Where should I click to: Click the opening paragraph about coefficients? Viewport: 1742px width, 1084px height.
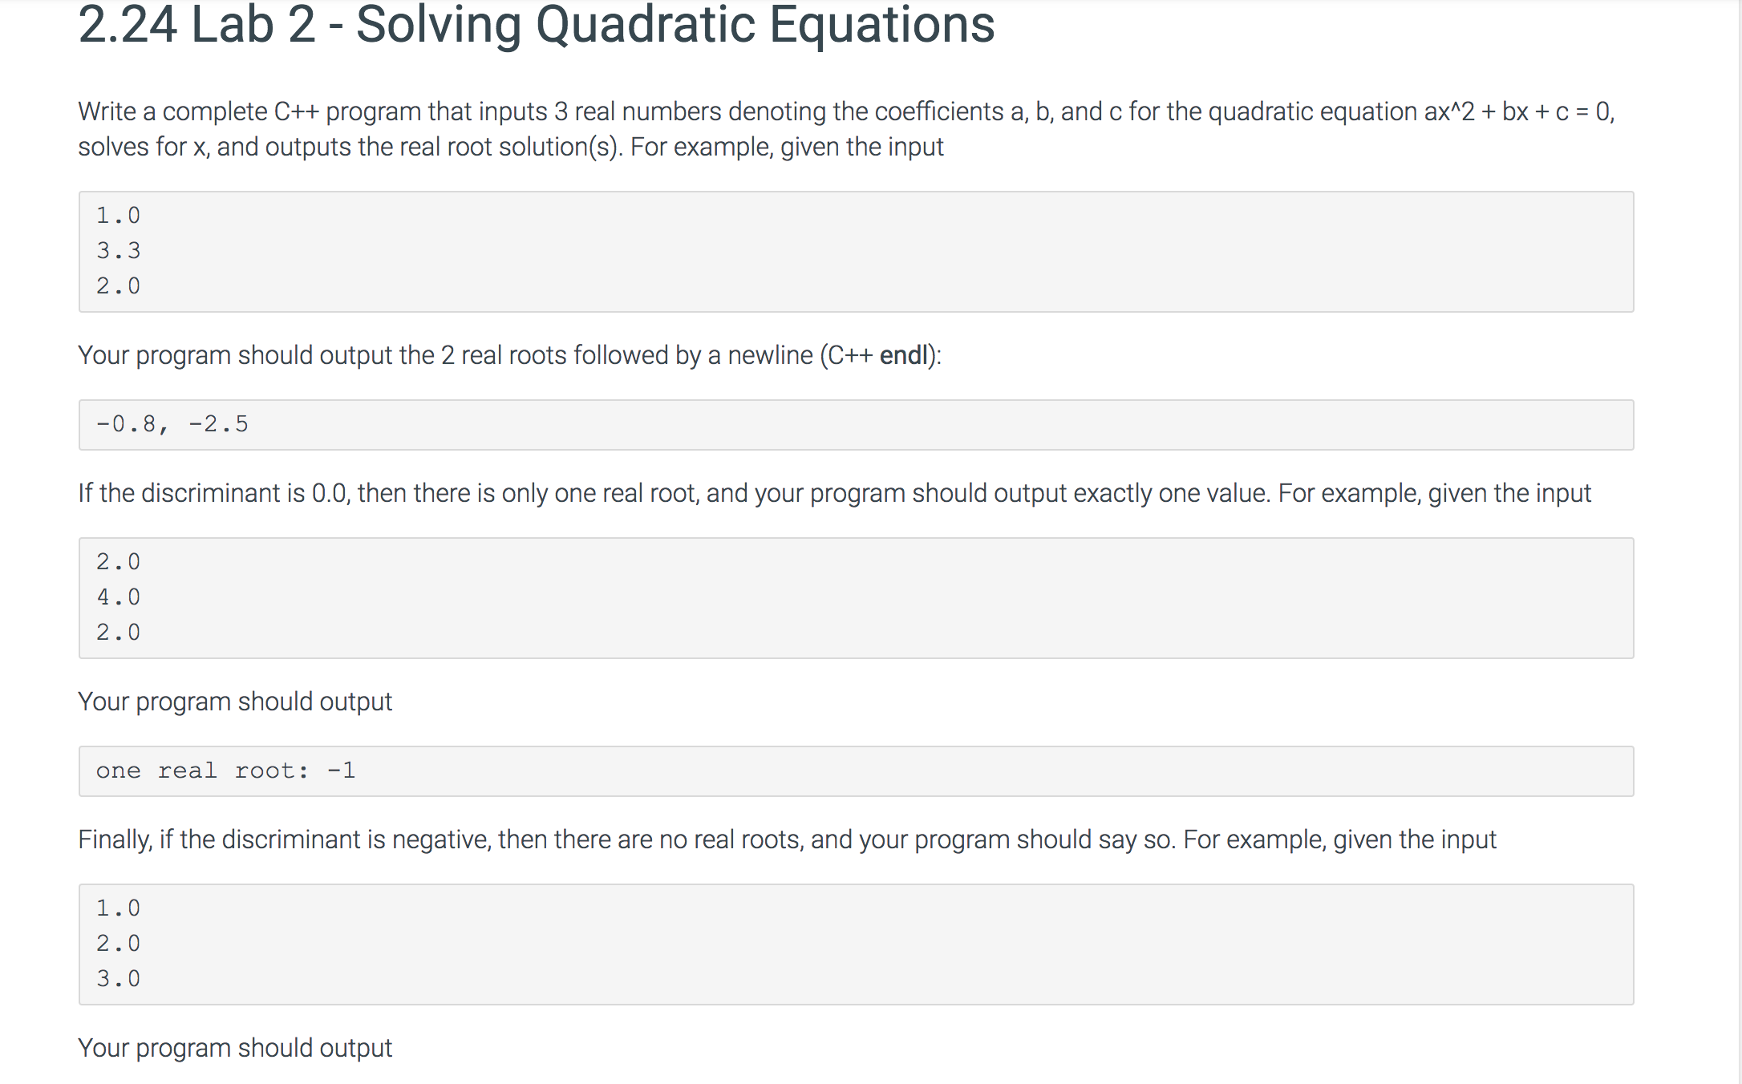[x=846, y=129]
